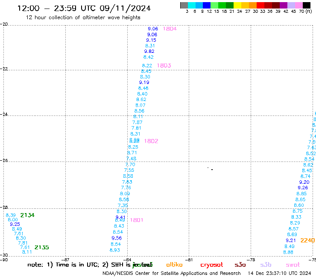This screenshot has width=316, height=277.
Task: Select the red cryosat satellite label
Action: pos(212,265)
